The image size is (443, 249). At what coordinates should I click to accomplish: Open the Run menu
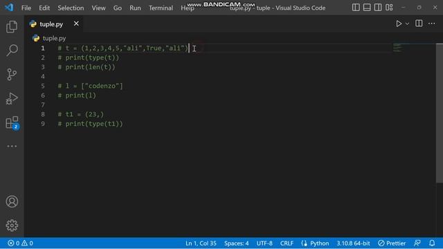point(135,8)
